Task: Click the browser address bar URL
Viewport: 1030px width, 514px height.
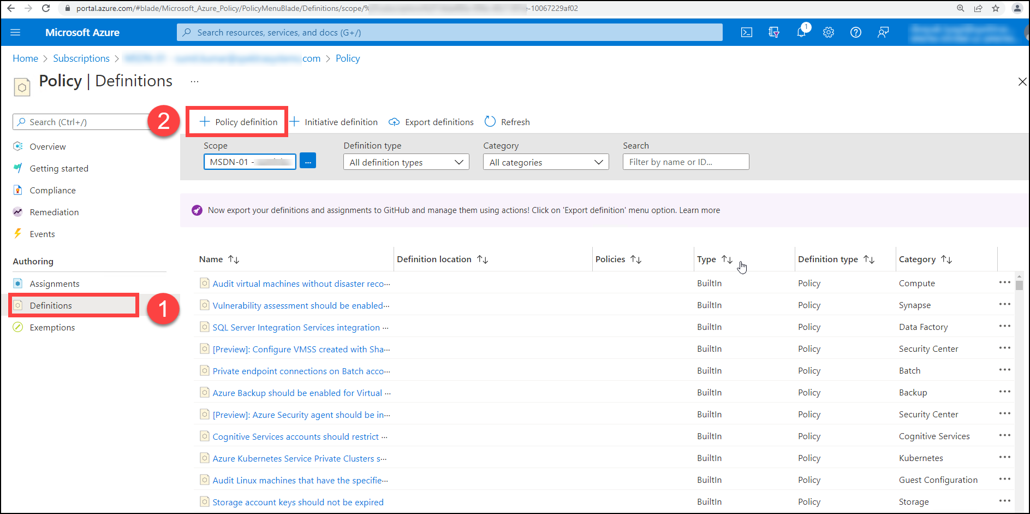Action: tap(328, 8)
